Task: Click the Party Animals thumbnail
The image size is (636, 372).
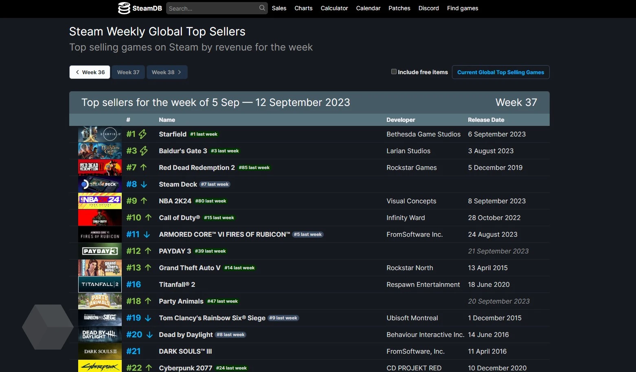Action: tap(100, 301)
